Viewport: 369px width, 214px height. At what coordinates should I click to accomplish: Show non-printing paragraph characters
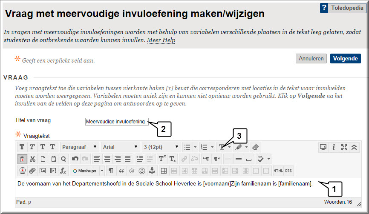tap(111, 171)
